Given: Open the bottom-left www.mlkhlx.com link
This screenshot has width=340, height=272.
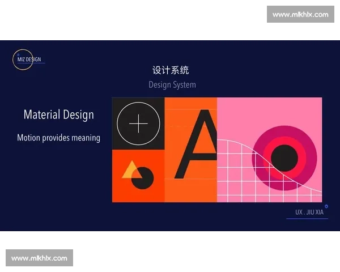Looking at the screenshot, I should [40, 258].
